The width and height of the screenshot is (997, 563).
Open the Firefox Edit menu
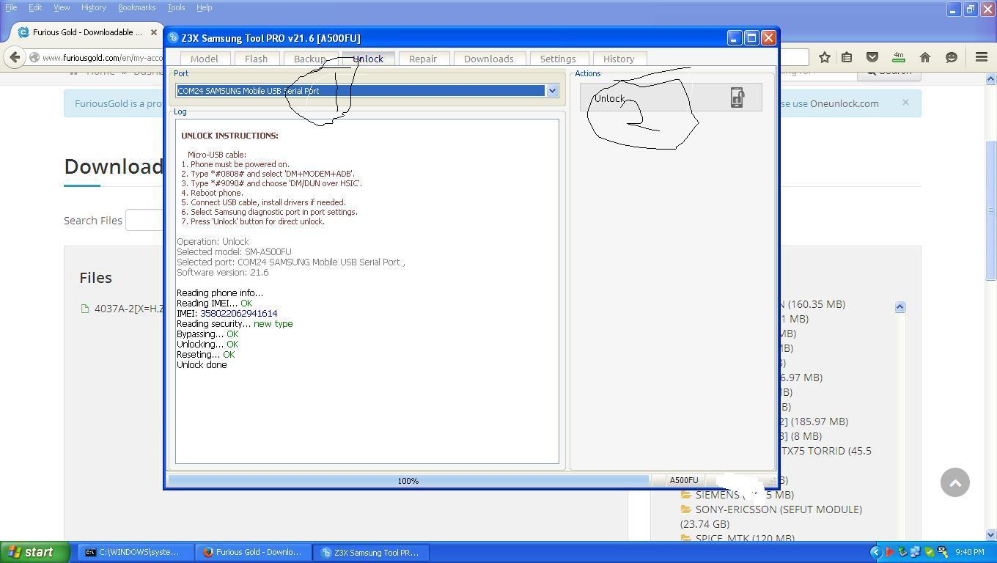point(35,7)
